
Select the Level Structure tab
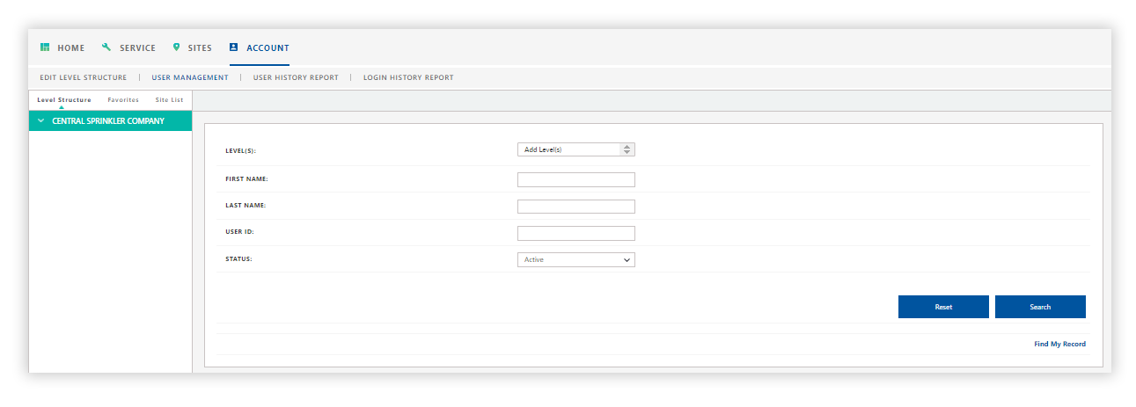pyautogui.click(x=64, y=100)
